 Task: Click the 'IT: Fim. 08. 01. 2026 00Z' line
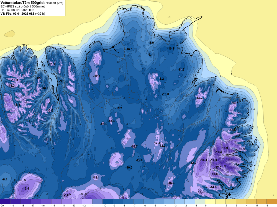click(x=18, y=10)
